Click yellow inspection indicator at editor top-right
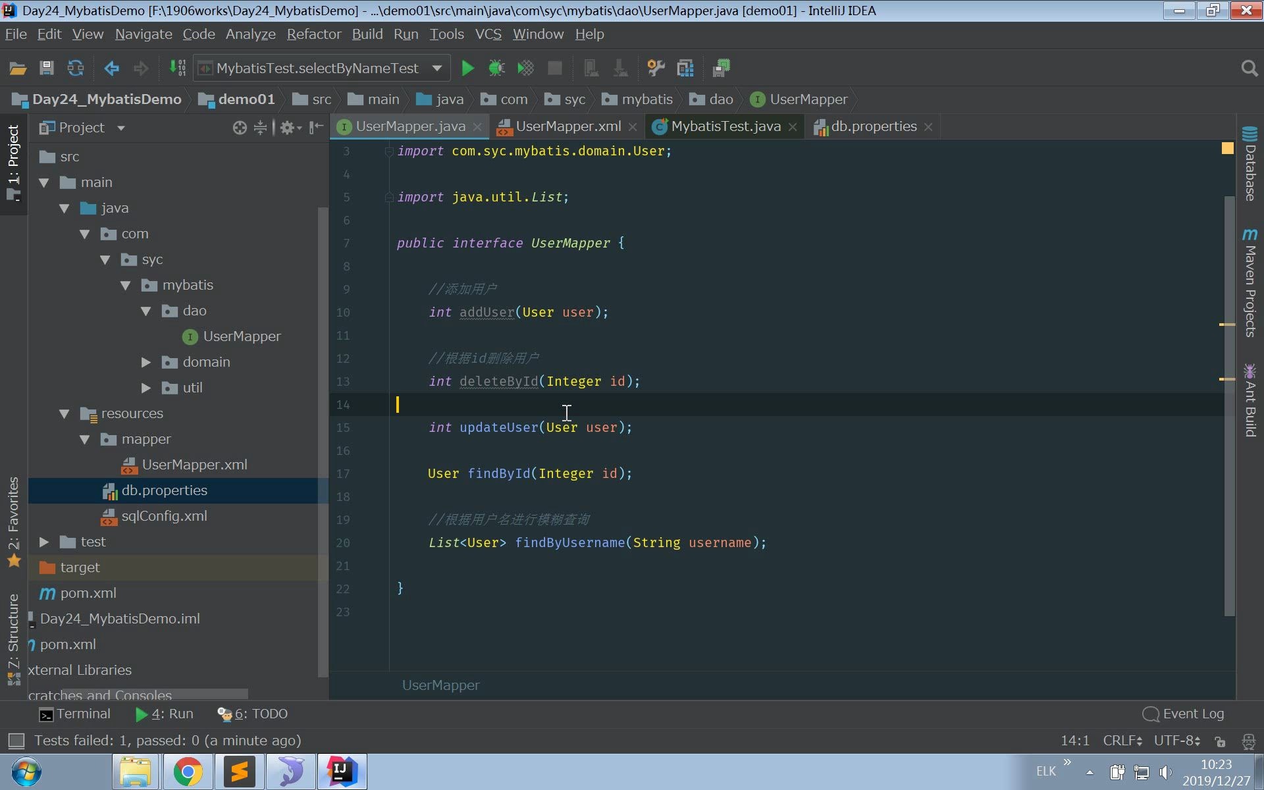Viewport: 1264px width, 790px height. tap(1227, 149)
